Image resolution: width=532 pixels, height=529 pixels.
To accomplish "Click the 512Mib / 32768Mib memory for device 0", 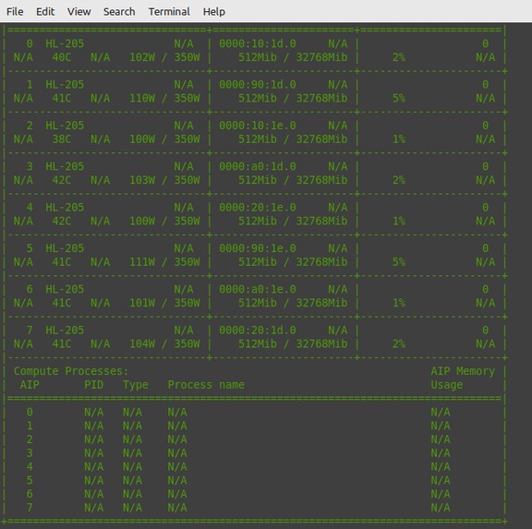I will tap(293, 57).
